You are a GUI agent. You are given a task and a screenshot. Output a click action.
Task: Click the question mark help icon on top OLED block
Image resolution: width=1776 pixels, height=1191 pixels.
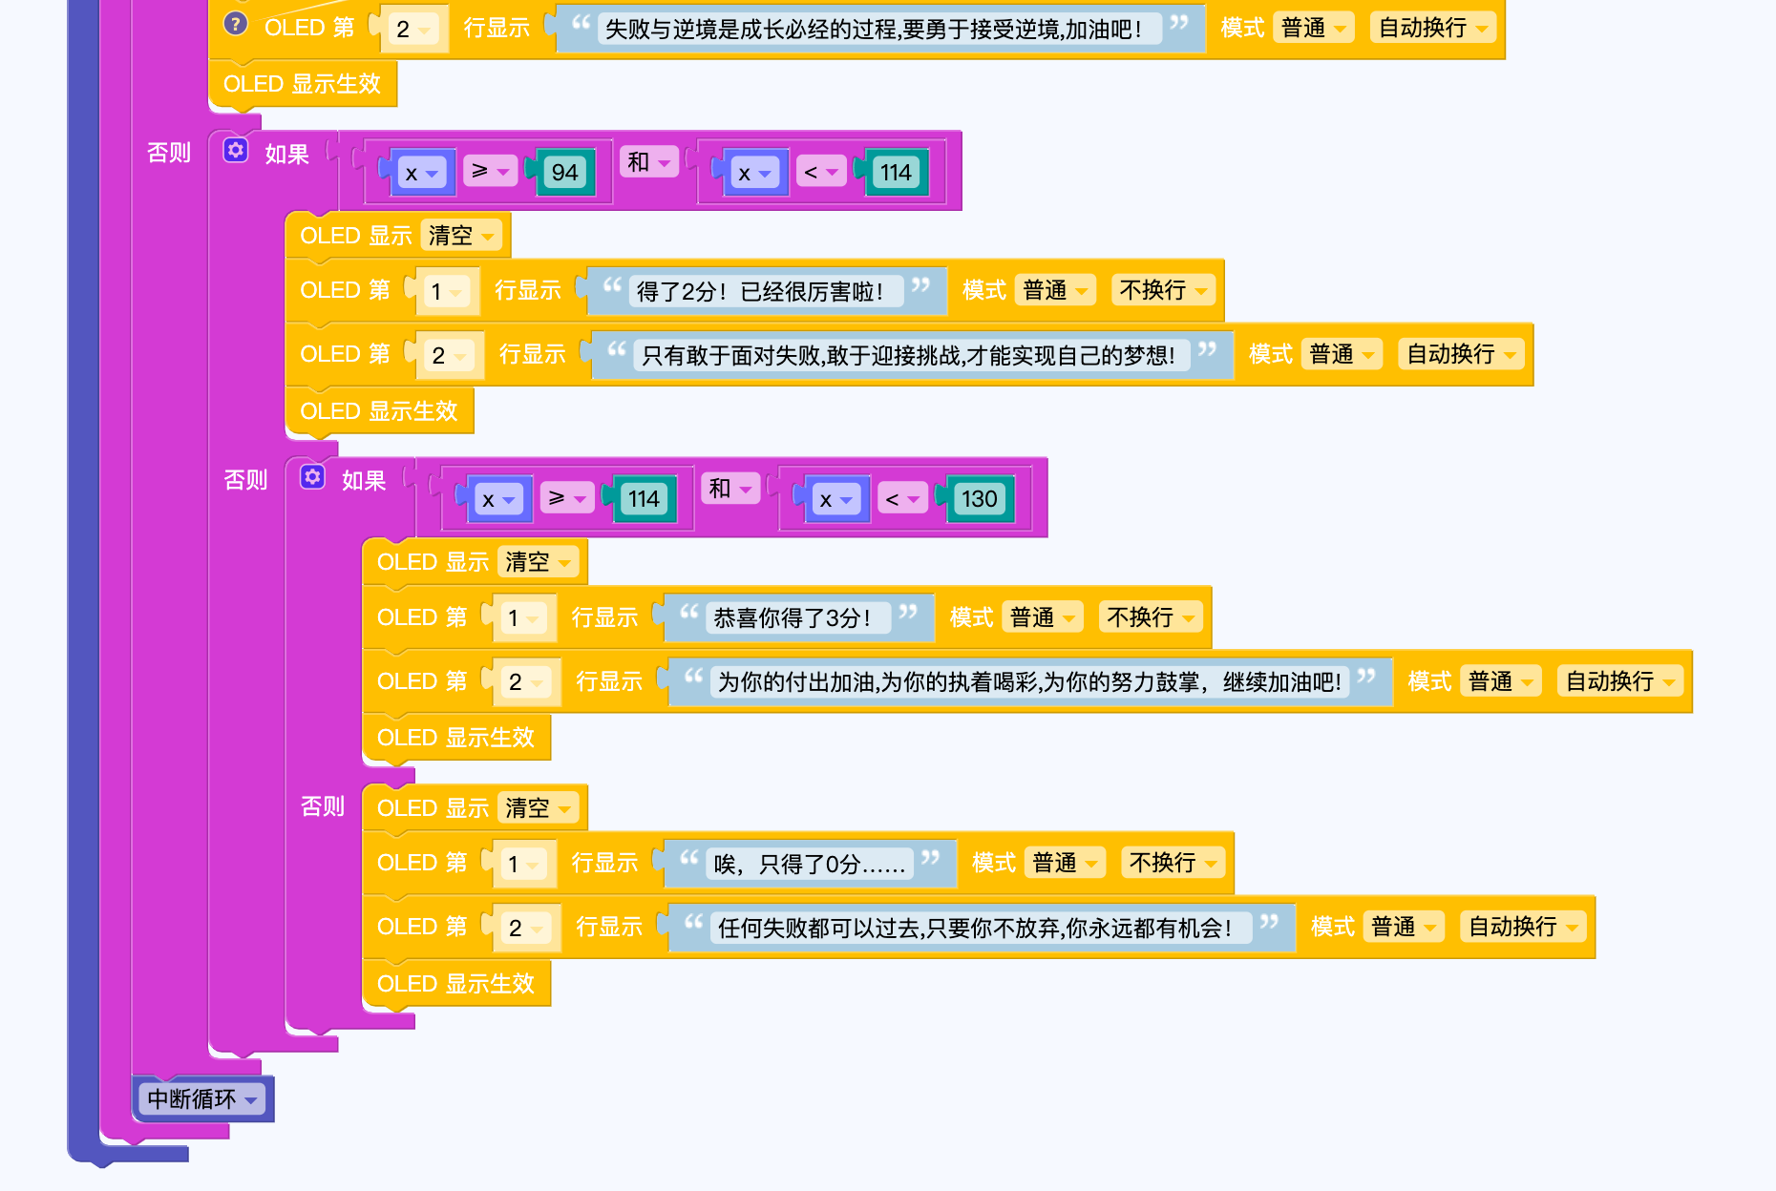click(x=235, y=24)
